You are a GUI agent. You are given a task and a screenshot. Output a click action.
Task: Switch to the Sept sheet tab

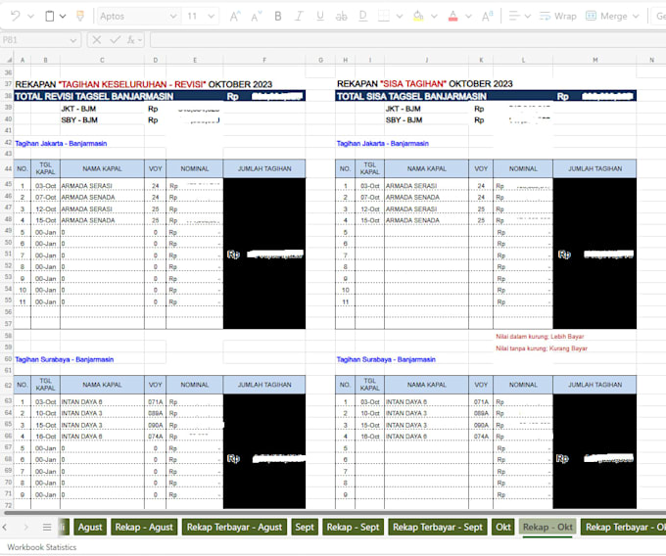305,528
